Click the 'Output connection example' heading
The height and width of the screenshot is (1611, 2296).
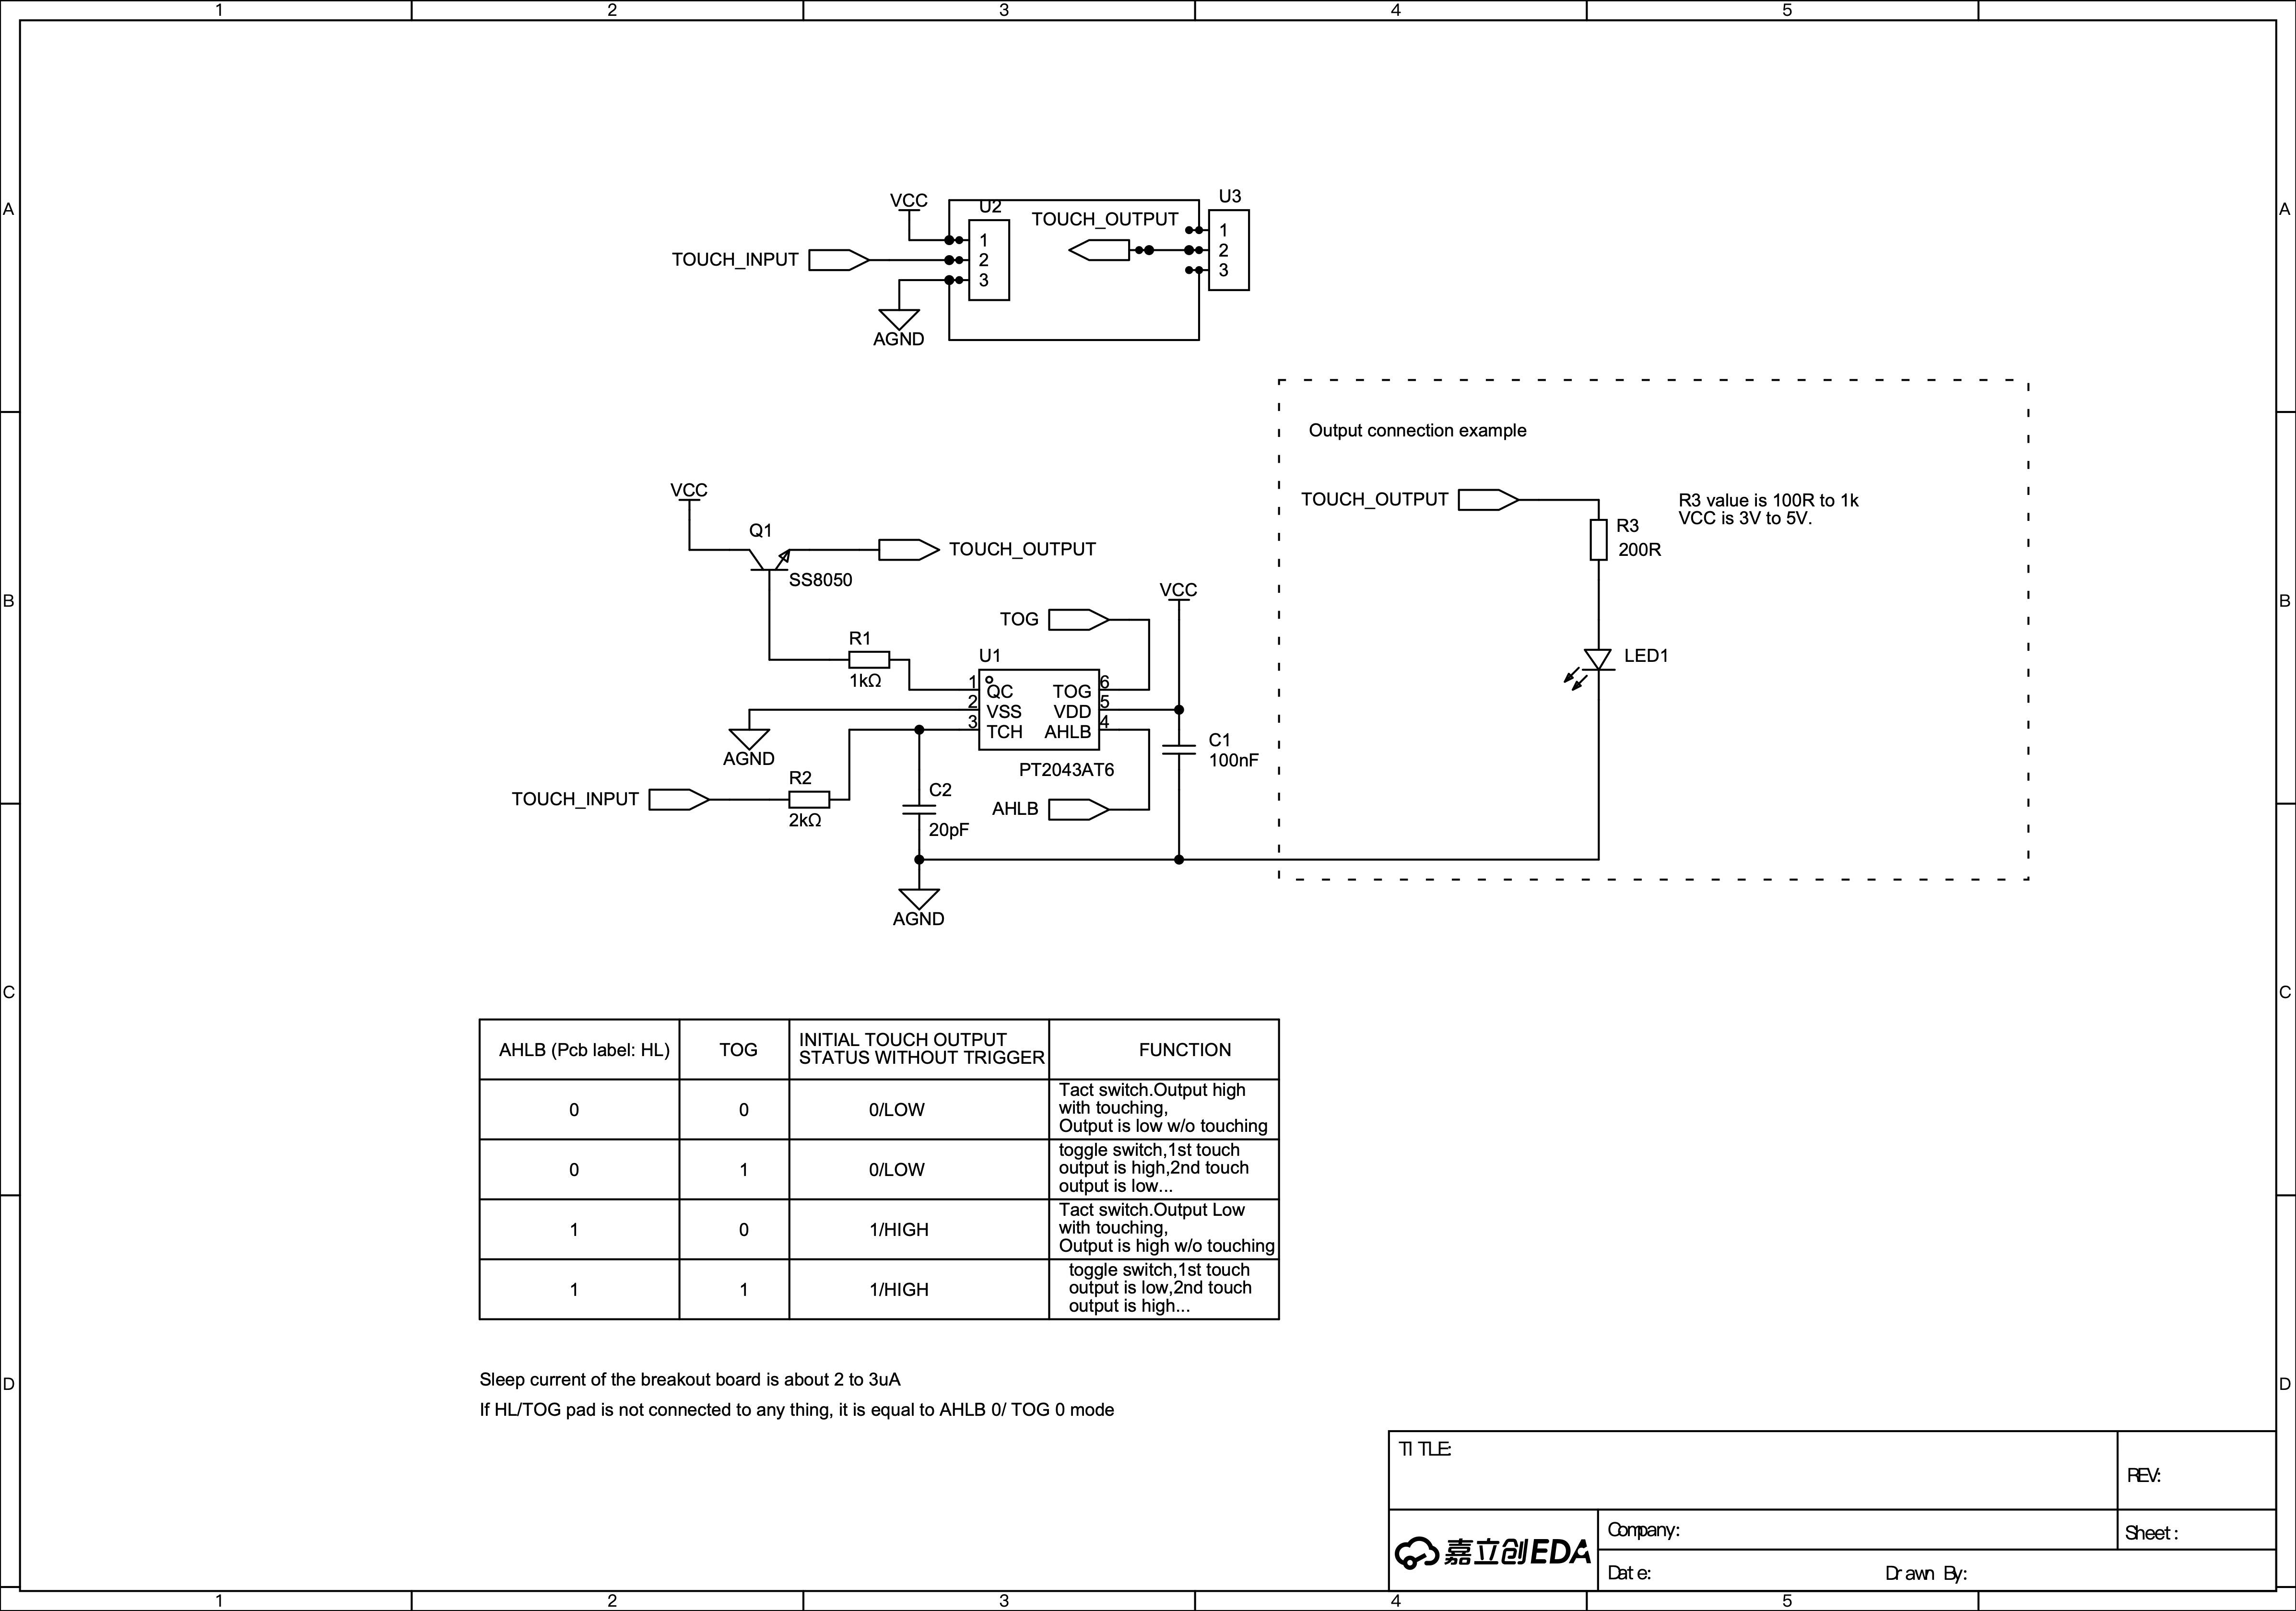click(x=1417, y=431)
